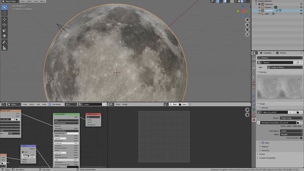This screenshot has width=304, height=171.
Task: Click the New image button
Action: [173, 104]
